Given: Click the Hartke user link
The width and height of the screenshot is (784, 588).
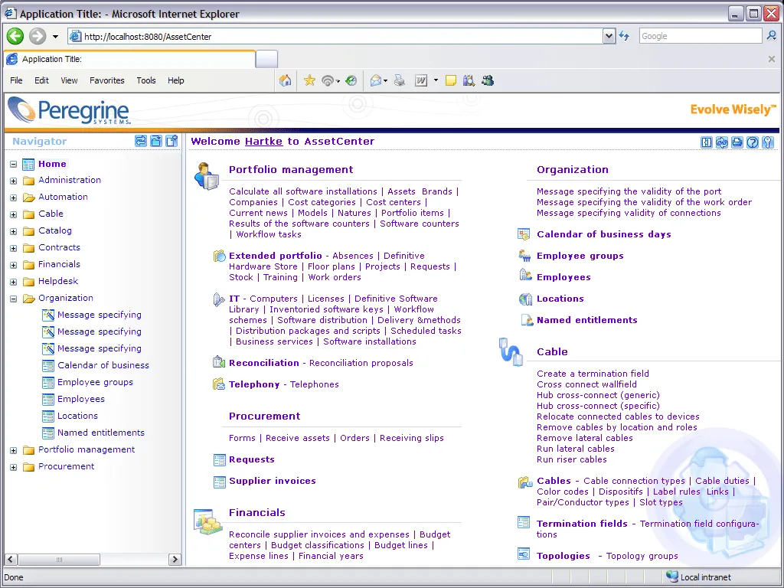Looking at the screenshot, I should [x=263, y=142].
